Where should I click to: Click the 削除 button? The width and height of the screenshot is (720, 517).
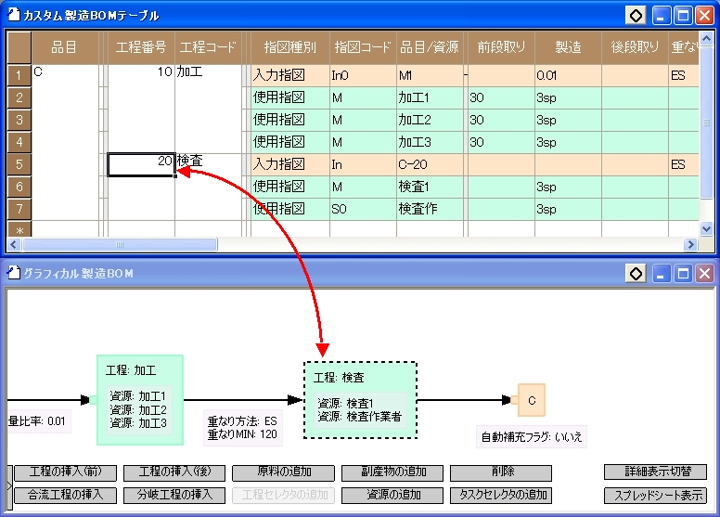501,472
